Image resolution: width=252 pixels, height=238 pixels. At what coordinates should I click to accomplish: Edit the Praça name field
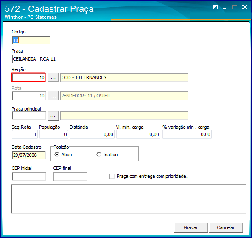point(100,59)
